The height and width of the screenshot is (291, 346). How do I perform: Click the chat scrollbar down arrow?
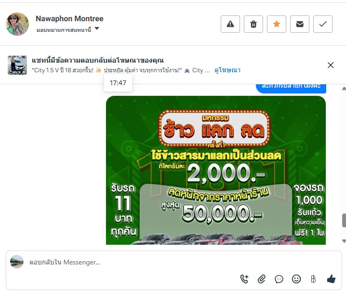(x=344, y=241)
